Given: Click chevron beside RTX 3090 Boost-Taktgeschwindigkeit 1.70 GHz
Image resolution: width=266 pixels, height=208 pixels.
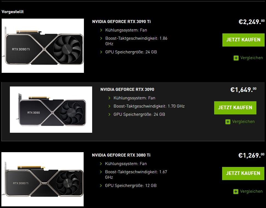Looking at the screenshot, I should point(109,106).
